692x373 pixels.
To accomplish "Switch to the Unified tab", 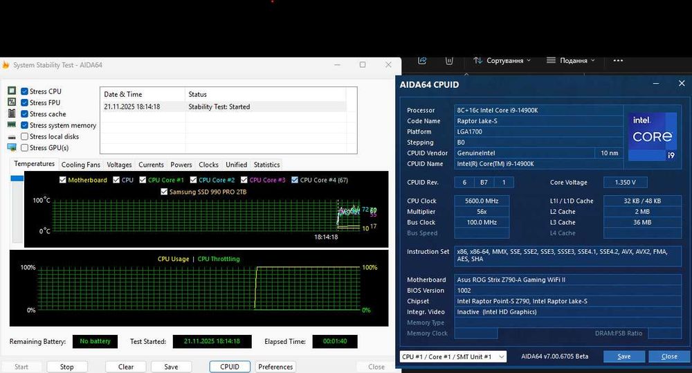I will (x=237, y=165).
